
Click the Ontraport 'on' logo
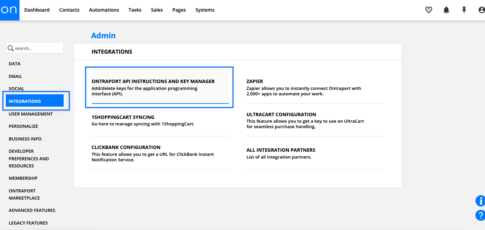10,10
